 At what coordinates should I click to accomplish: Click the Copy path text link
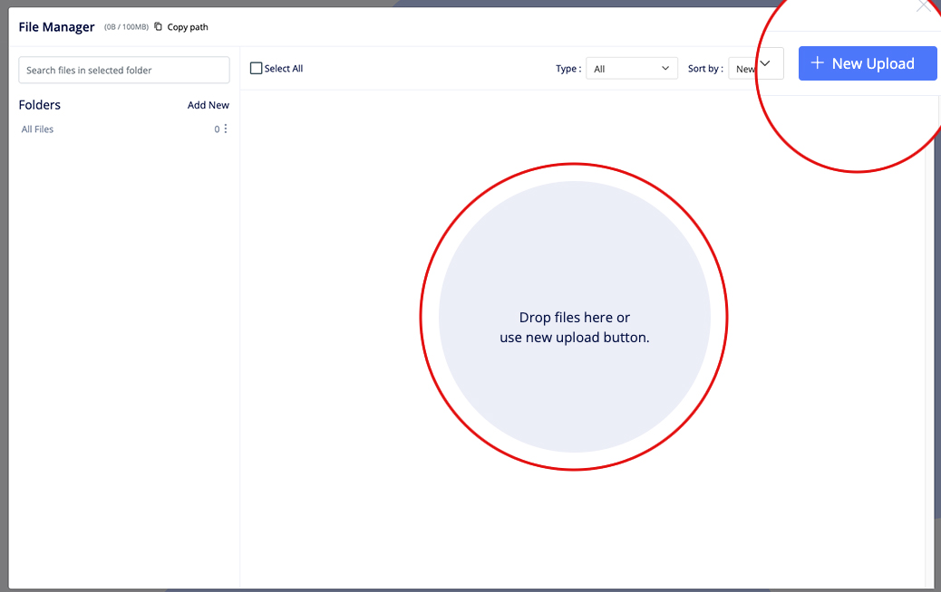(x=188, y=27)
